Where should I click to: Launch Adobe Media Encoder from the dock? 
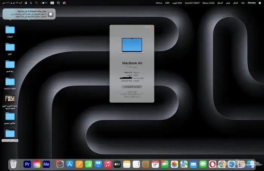tap(46, 164)
